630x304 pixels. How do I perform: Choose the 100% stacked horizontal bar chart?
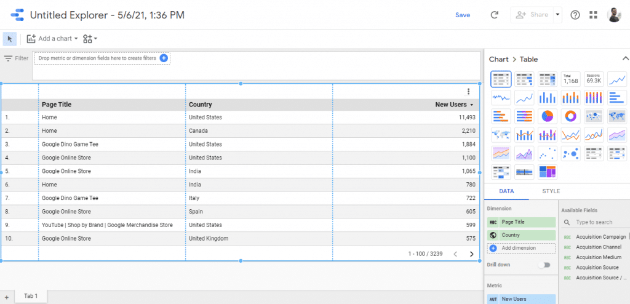point(524,116)
